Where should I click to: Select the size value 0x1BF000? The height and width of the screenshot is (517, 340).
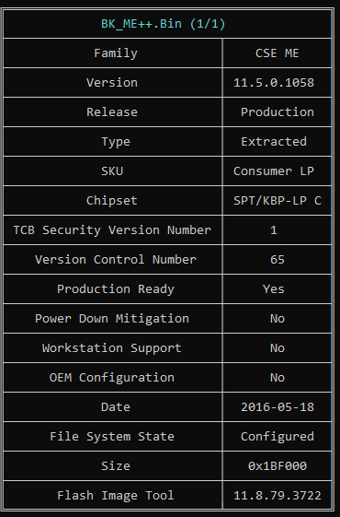coord(278,466)
